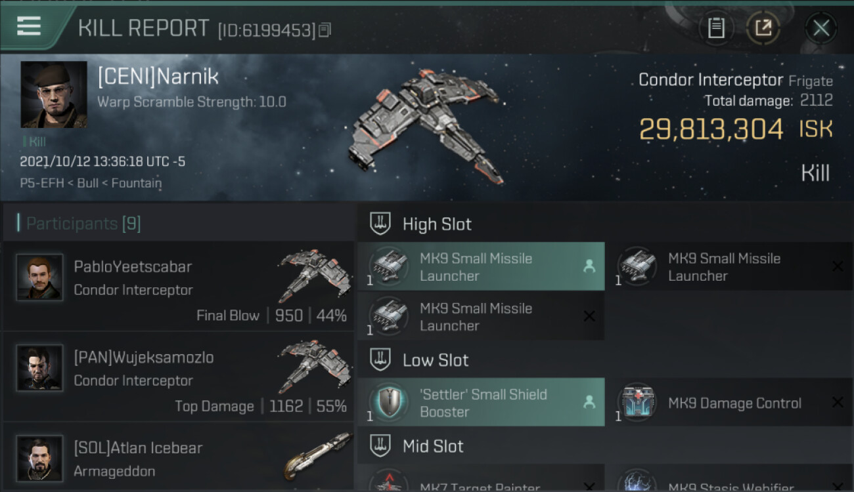Collapse the Low Slot section
854x492 pixels.
click(x=605, y=359)
